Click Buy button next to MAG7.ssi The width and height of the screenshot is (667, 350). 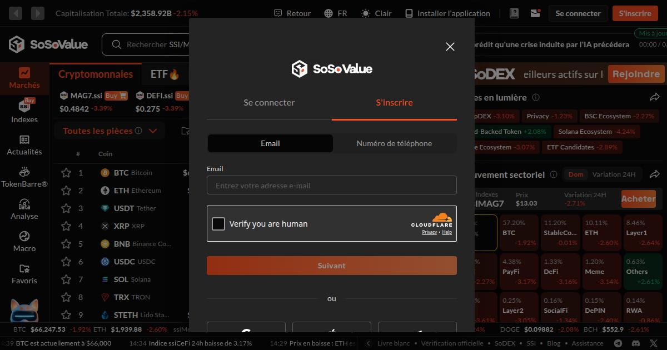(116, 96)
